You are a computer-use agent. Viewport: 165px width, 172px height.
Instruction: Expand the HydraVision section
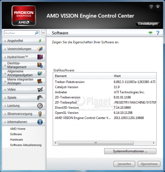click(24, 57)
